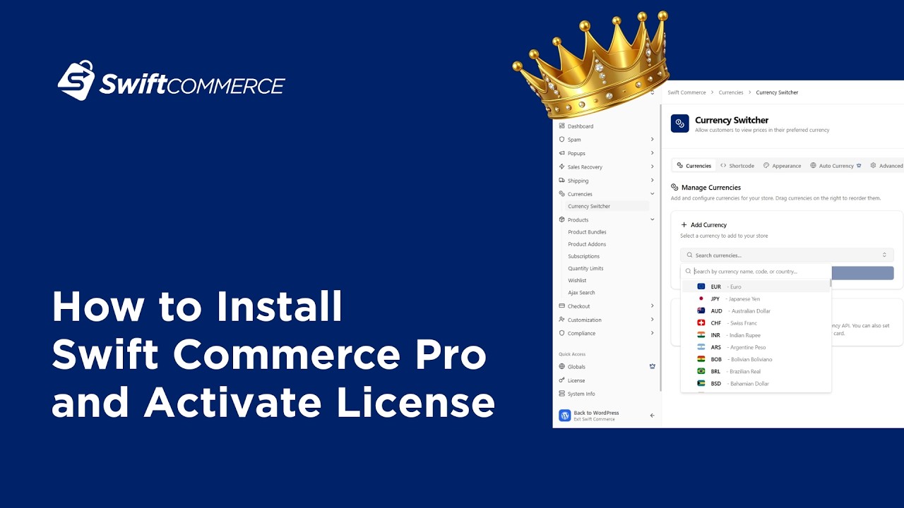Click the Spam shield icon
Screen dimensions: 904x508
pos(561,140)
